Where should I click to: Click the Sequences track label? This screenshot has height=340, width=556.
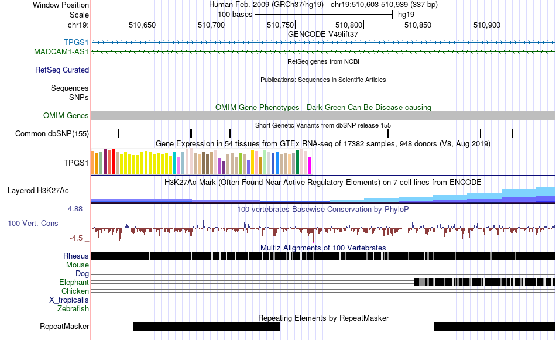tap(70, 88)
